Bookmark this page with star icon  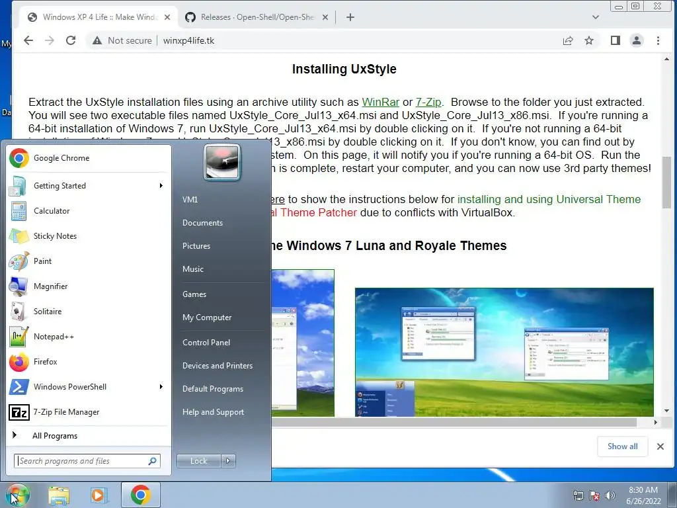coord(589,40)
